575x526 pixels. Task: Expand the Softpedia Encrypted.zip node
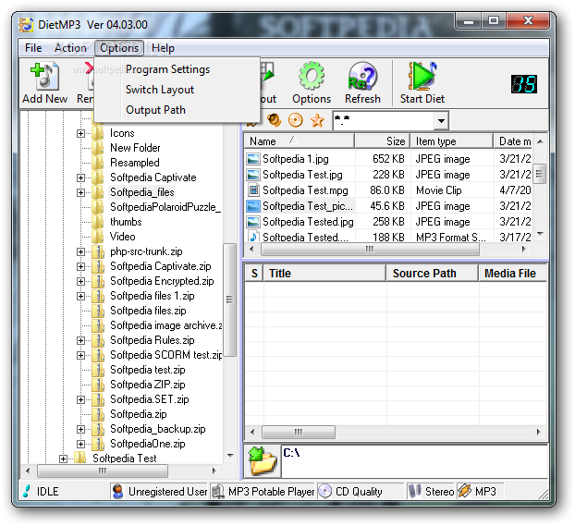tap(80, 281)
